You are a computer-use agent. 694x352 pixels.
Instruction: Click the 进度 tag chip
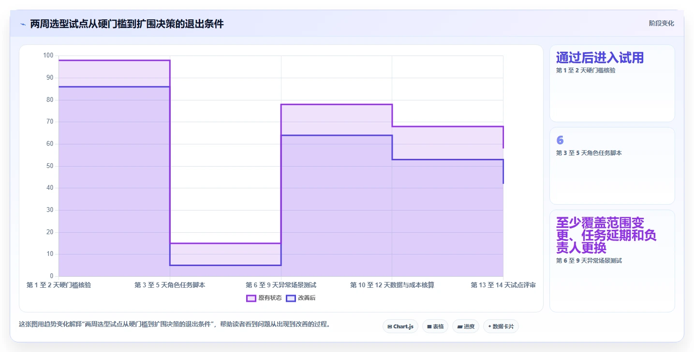tap(466, 326)
